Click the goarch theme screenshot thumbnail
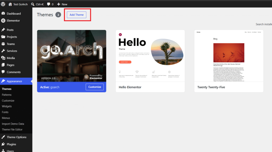The height and width of the screenshot is (152, 272). 72,56
